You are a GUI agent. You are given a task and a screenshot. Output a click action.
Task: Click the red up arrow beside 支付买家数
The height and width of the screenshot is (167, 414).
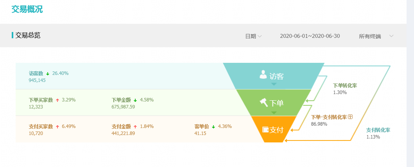point(57,127)
